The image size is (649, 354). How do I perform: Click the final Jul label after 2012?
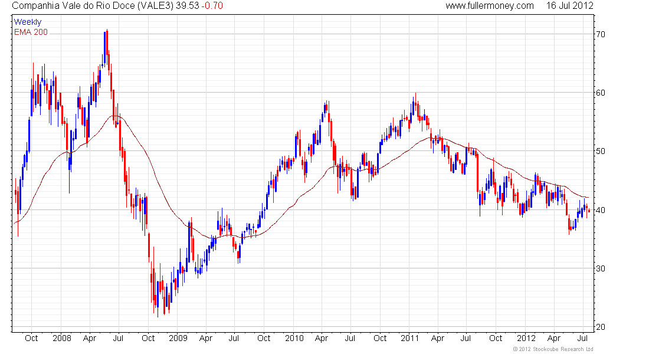click(x=582, y=338)
